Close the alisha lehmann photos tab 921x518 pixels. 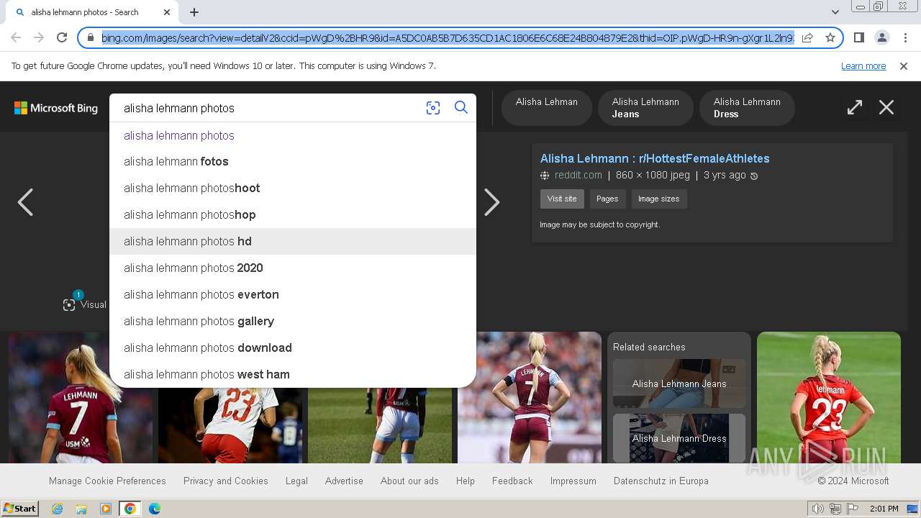pos(168,12)
